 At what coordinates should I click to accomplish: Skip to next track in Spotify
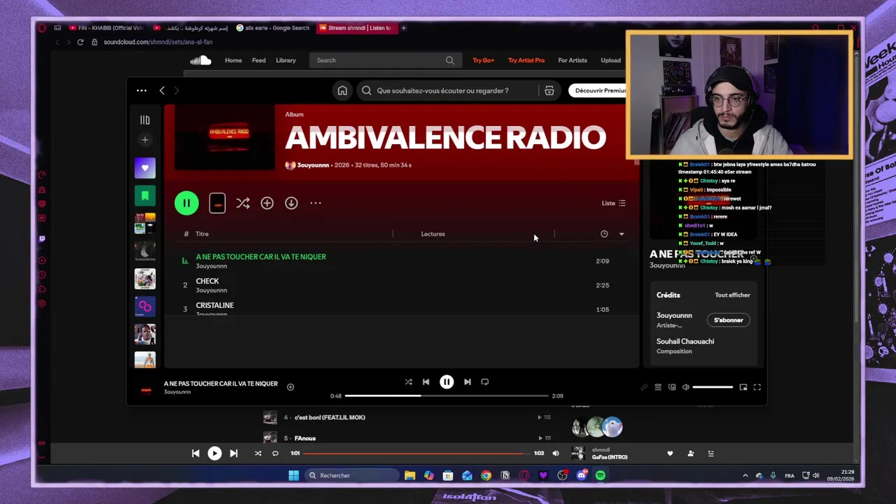468,382
